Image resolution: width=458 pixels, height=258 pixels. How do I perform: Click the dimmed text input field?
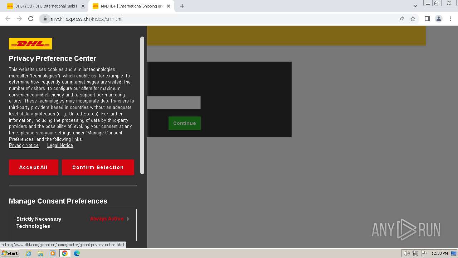[174, 102]
